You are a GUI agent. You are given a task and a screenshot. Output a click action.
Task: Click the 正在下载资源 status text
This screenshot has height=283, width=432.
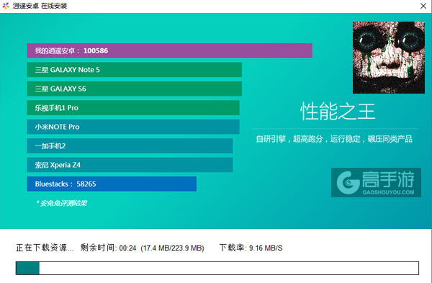tap(45, 248)
